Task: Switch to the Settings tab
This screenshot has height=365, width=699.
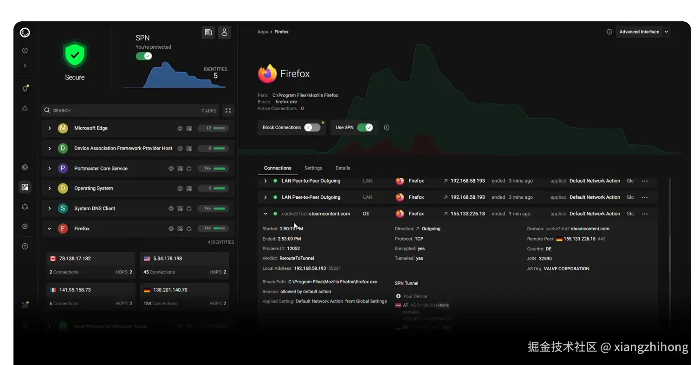Action: point(313,168)
